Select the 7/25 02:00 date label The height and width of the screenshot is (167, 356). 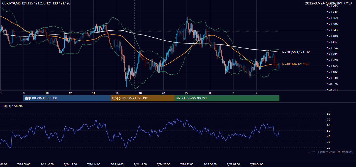[x=233, y=164]
